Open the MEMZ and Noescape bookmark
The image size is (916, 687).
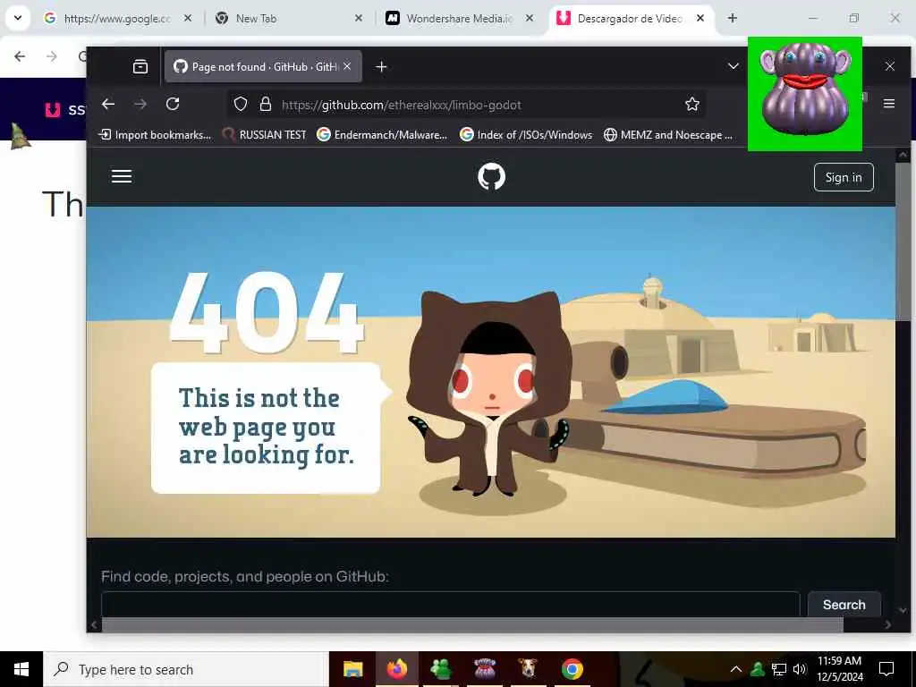(668, 134)
